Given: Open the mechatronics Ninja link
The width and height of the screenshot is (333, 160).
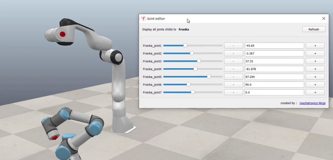Looking at the screenshot, I should click(312, 103).
